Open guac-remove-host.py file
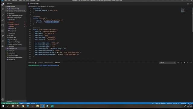This screenshot has height=109, width=193. pyautogui.click(x=15, y=44)
